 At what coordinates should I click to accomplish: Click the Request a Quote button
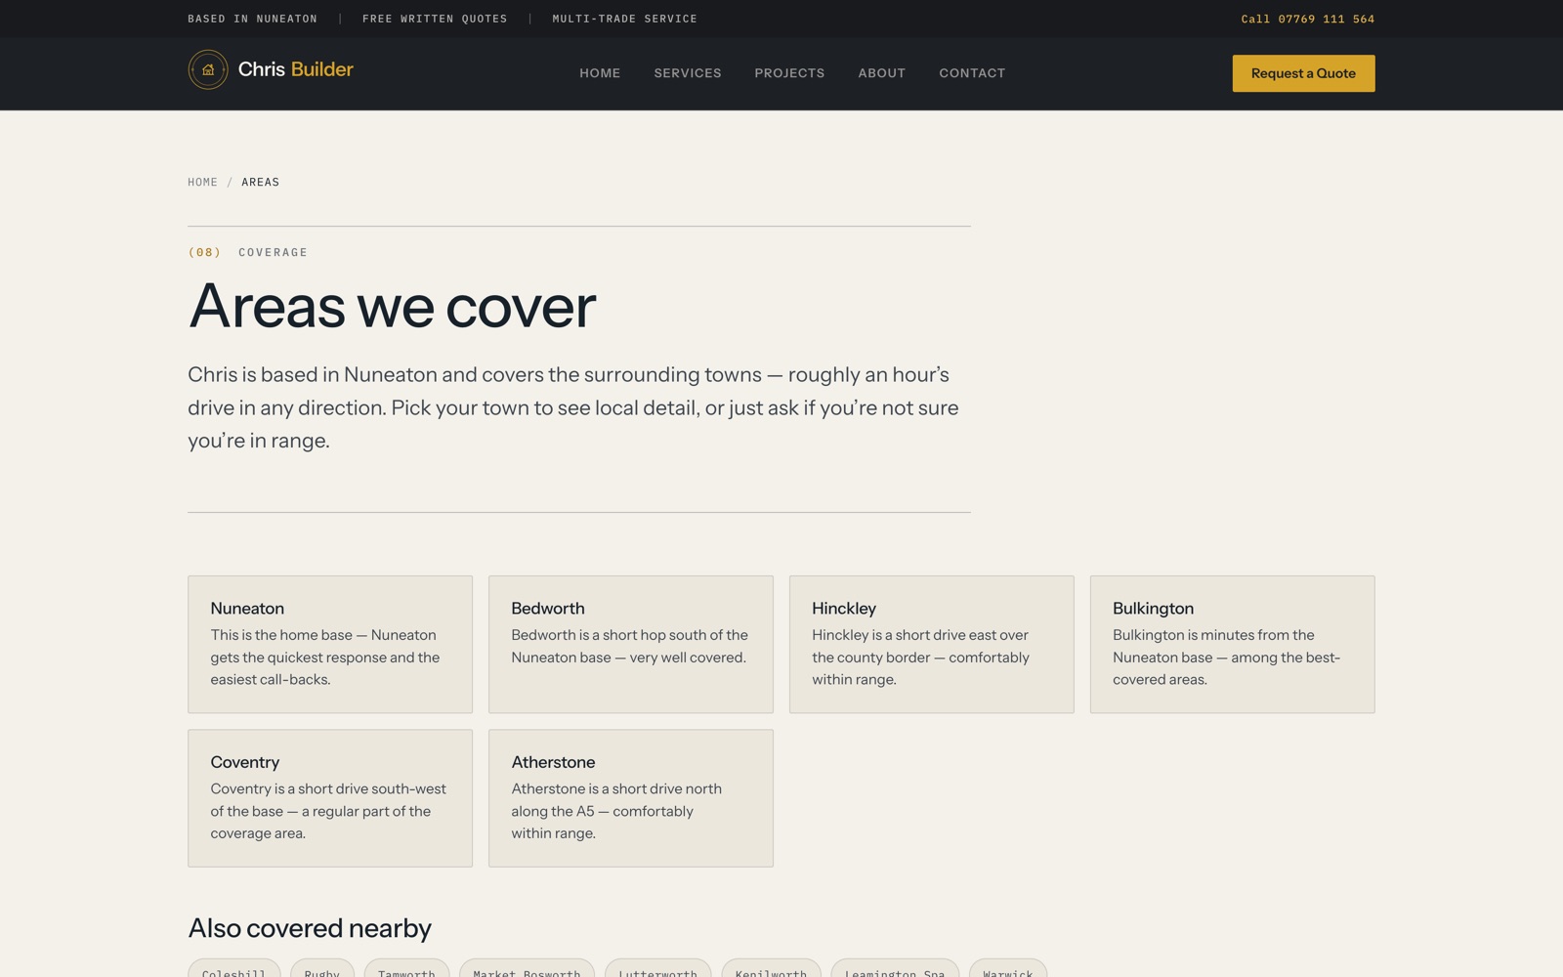[x=1303, y=73]
